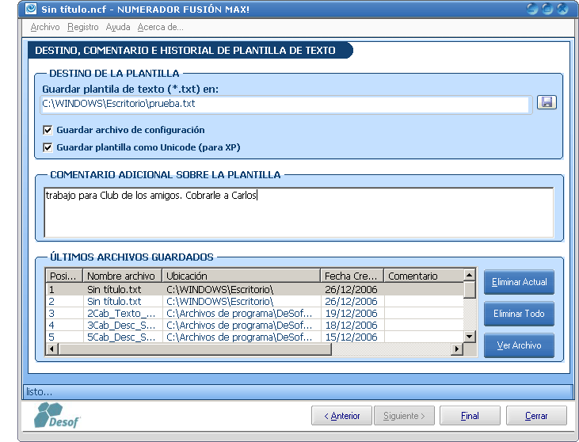
Task: Click the Fecha Cre... column header
Action: 352,276
